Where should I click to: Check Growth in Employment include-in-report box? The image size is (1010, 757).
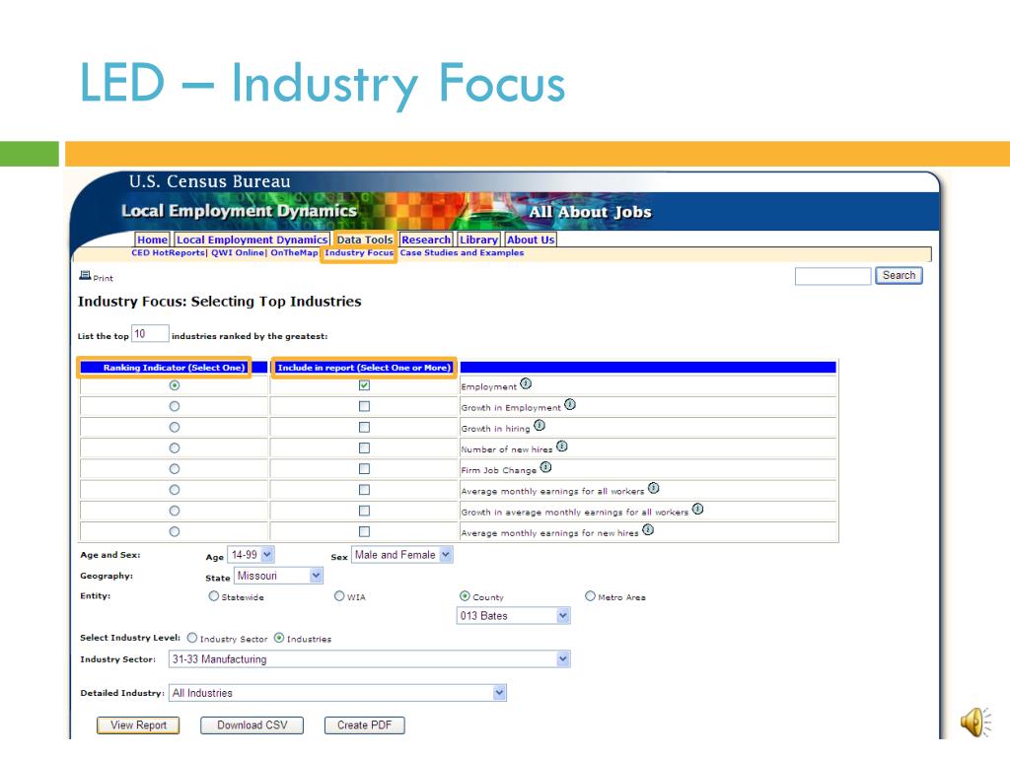pos(365,407)
